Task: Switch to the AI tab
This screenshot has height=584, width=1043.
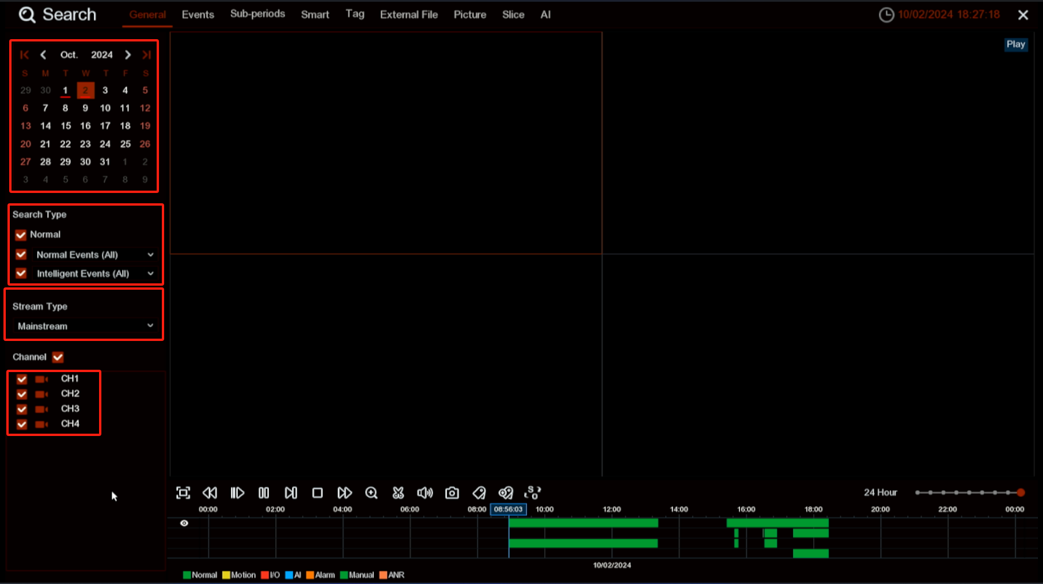Action: [x=545, y=14]
